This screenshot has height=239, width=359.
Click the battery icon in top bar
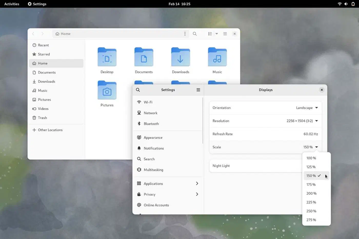click(353, 4)
